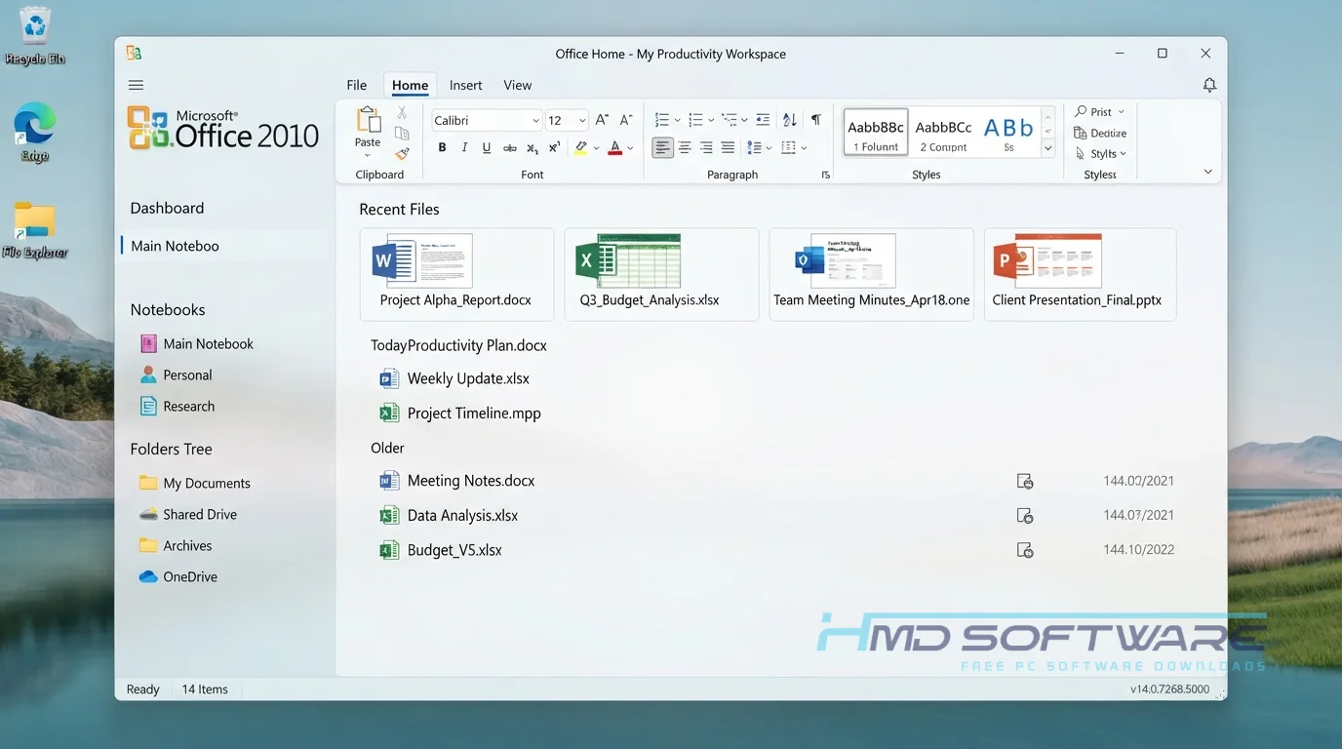Toggle underline formatting
Screen dimensions: 1342x749
tap(487, 148)
